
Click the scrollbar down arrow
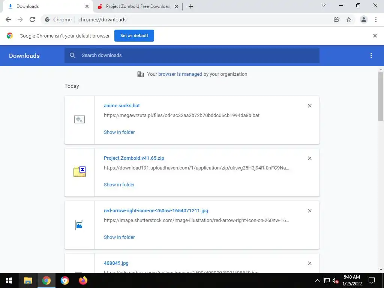381,270
